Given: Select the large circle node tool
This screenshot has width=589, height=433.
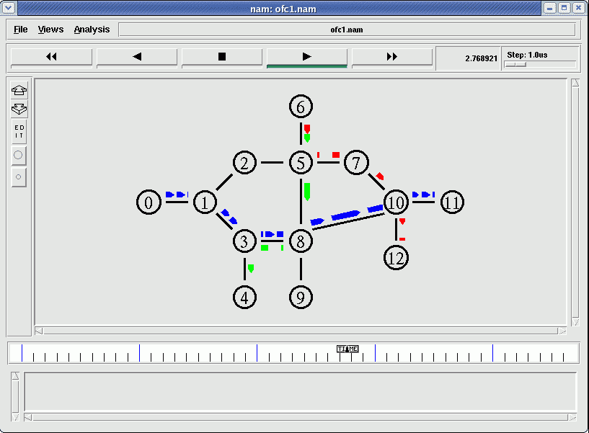Looking at the screenshot, I should tap(19, 155).
